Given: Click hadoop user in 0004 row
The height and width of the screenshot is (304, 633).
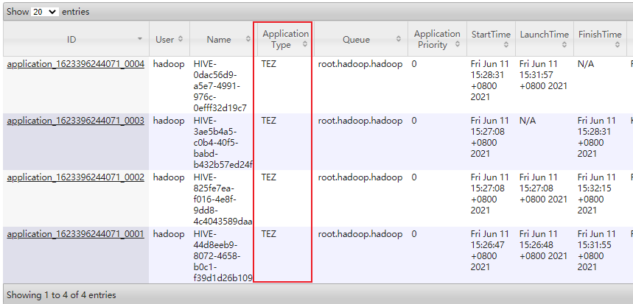Looking at the screenshot, I should point(169,64).
